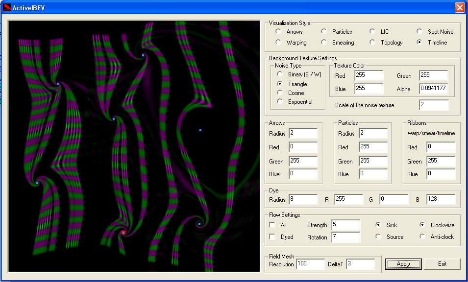
Task: Choose the Particles visualization style
Action: 324,32
